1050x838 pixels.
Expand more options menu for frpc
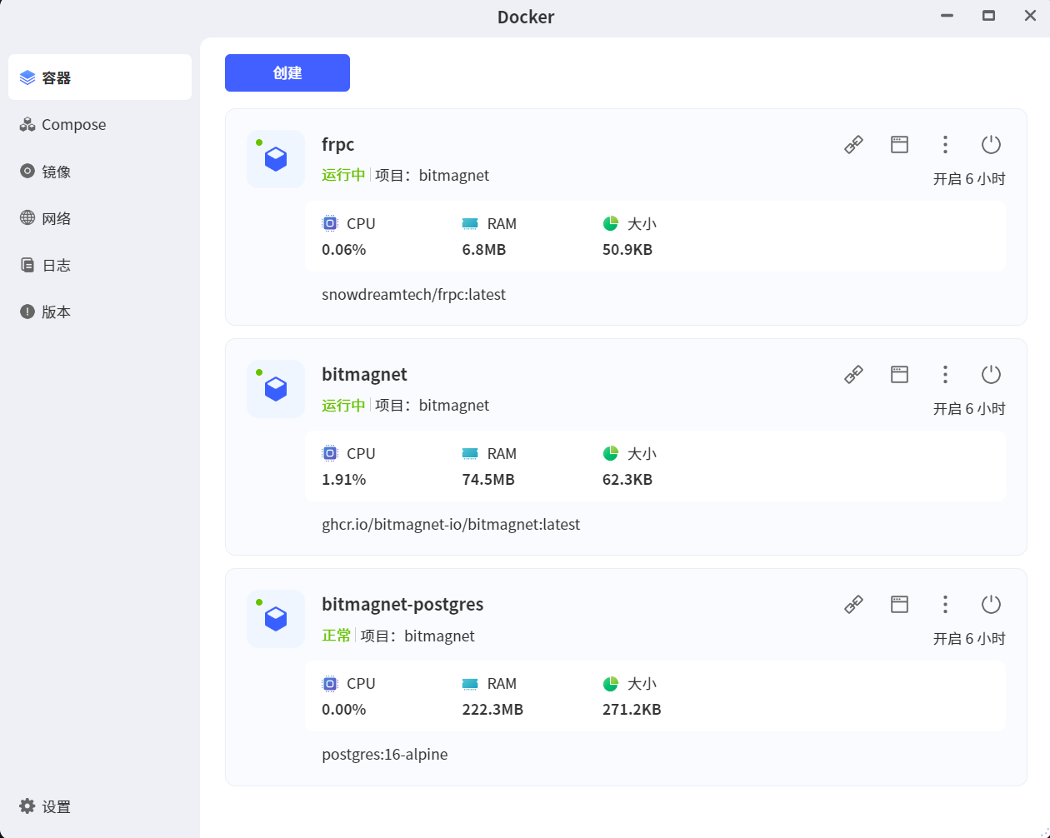pyautogui.click(x=945, y=145)
